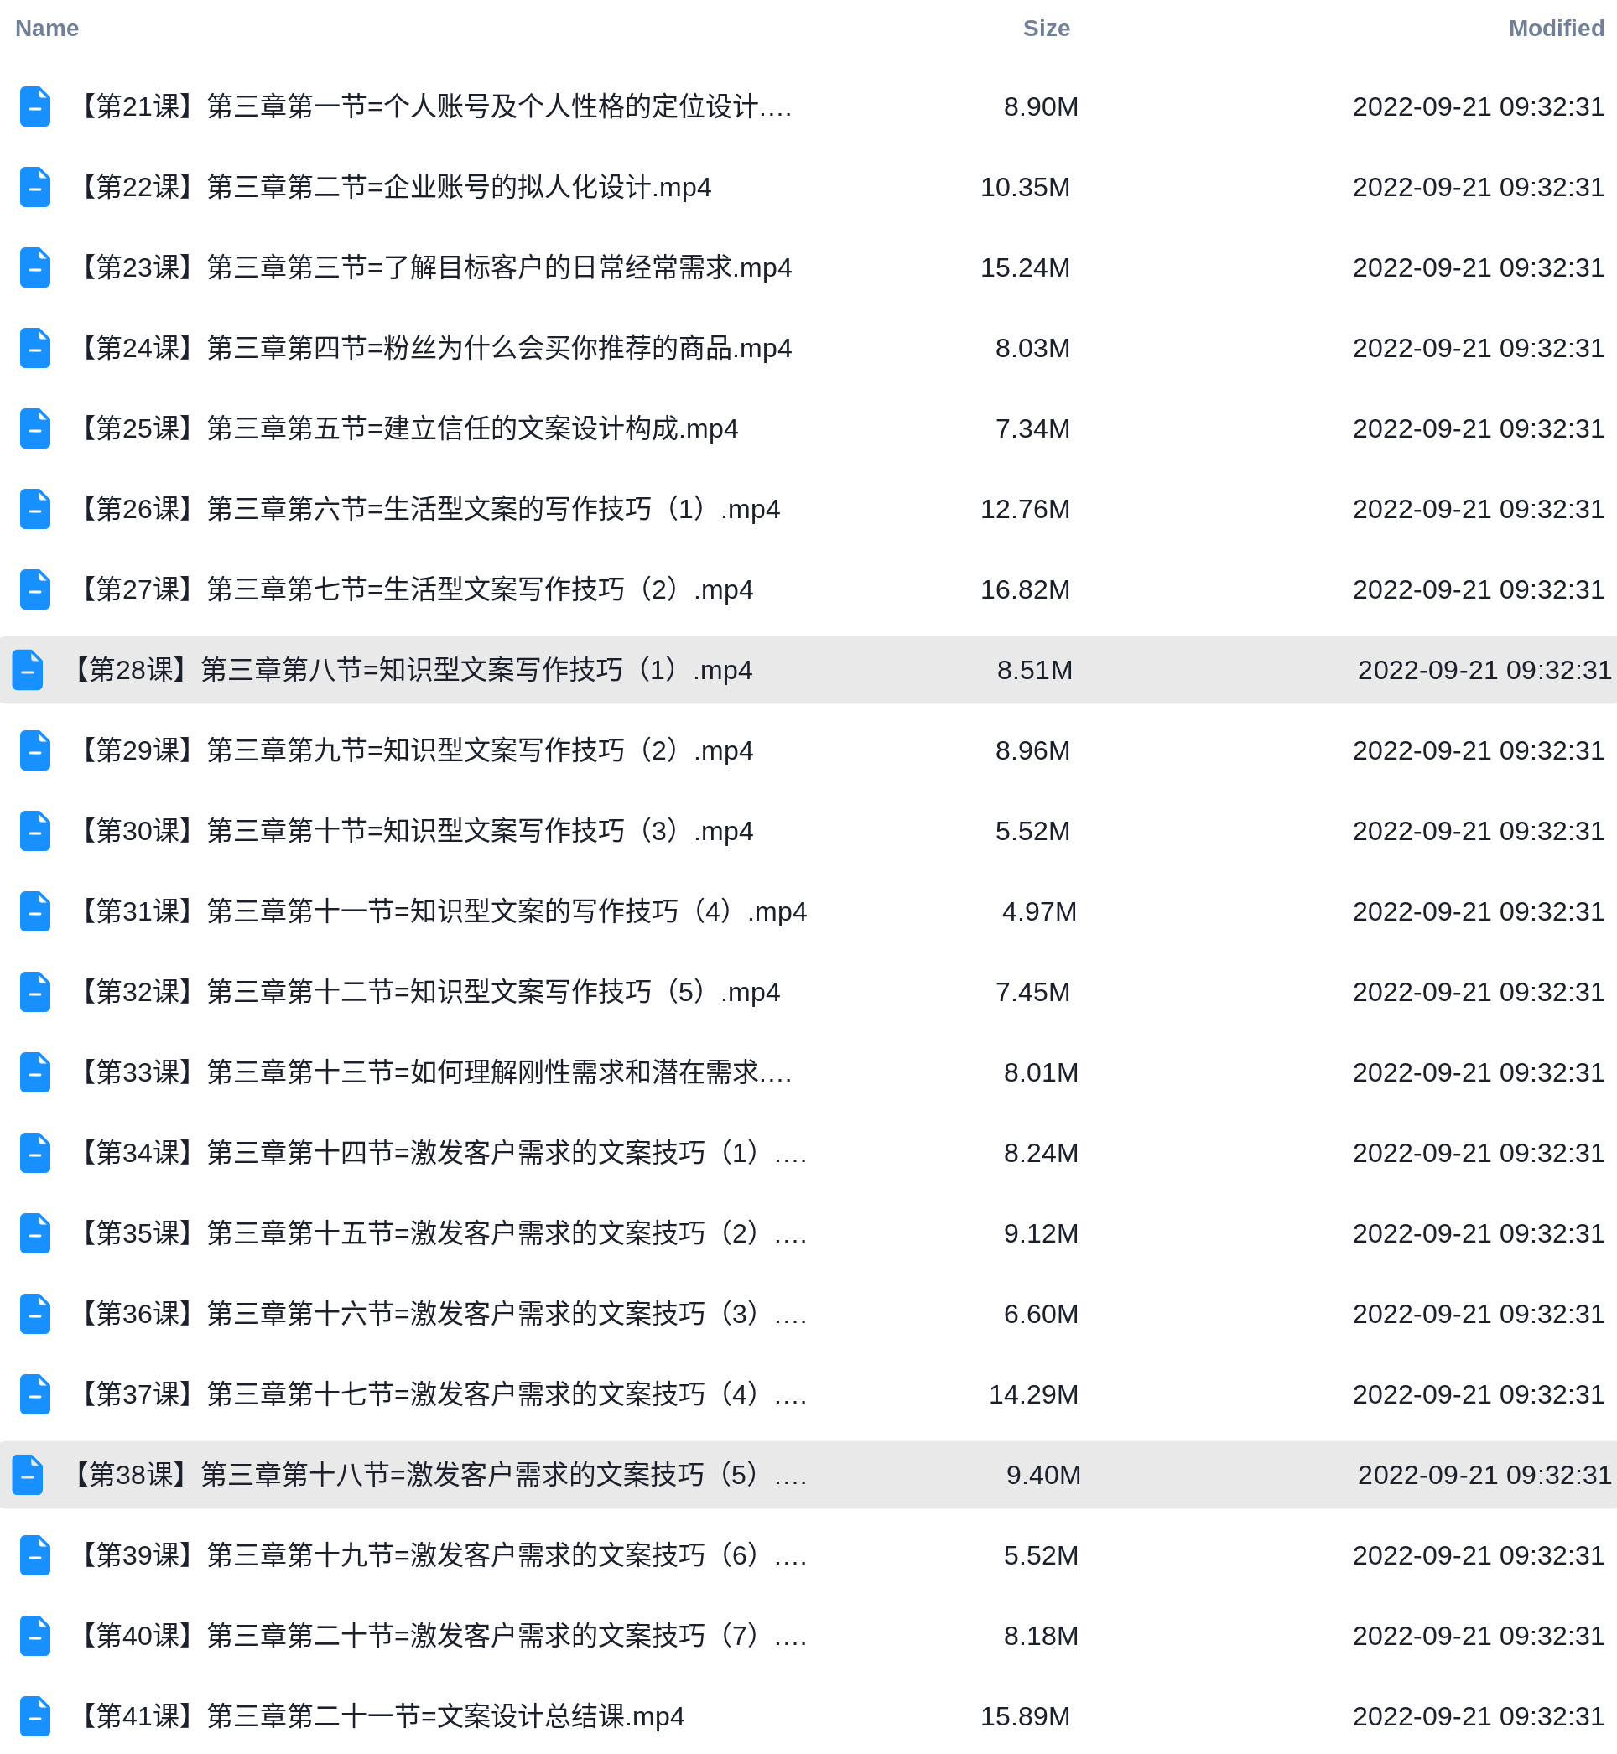Click the file icon for 第32课
The image size is (1617, 1754).
pos(35,992)
